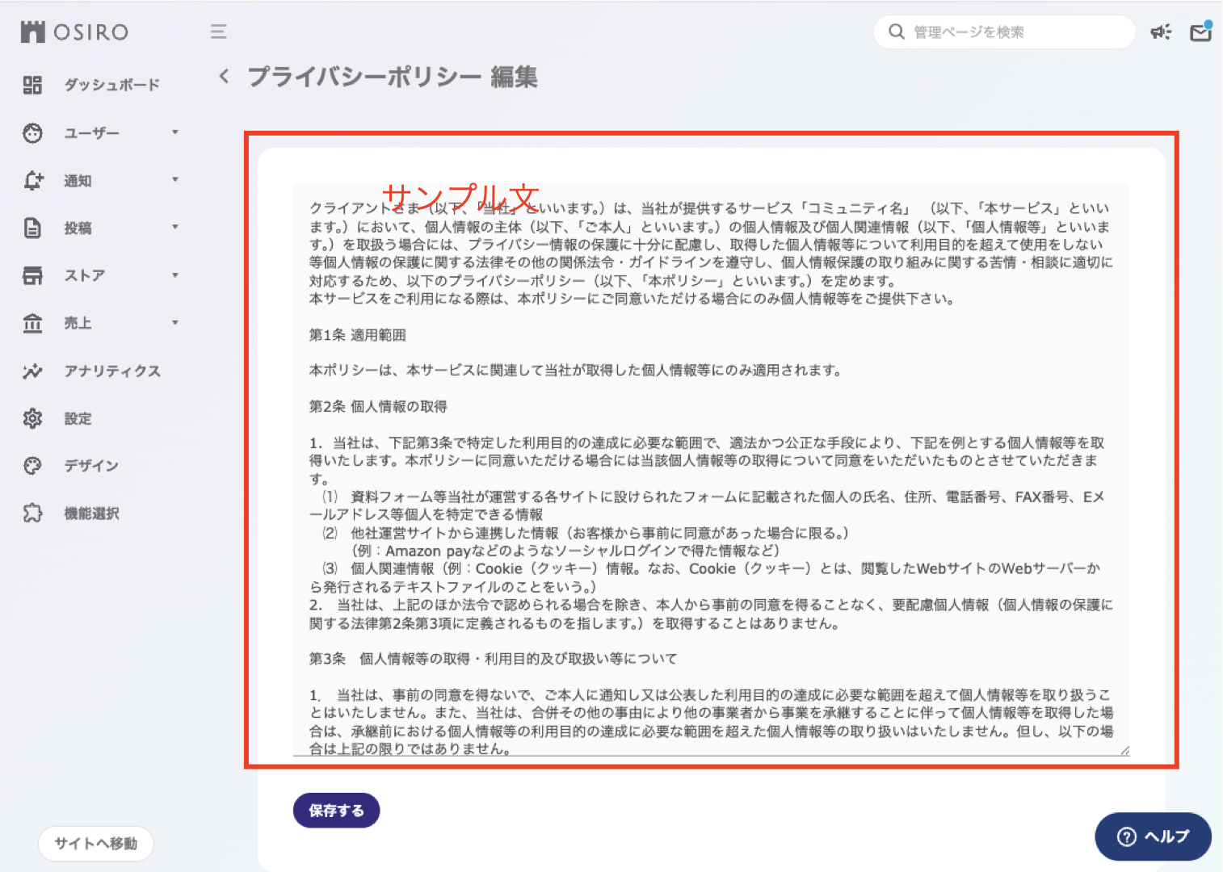Click the サイトへ移動 button
Screen dimensions: 1223x872
click(95, 844)
